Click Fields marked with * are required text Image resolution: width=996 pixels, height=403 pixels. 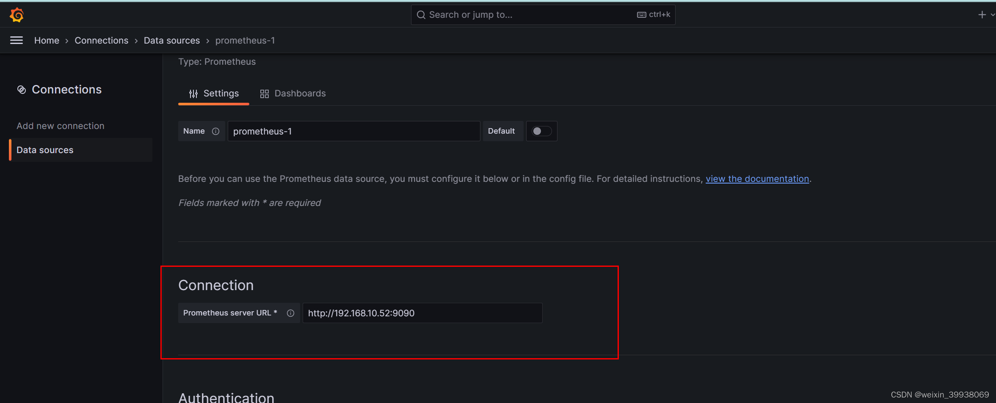click(x=250, y=203)
